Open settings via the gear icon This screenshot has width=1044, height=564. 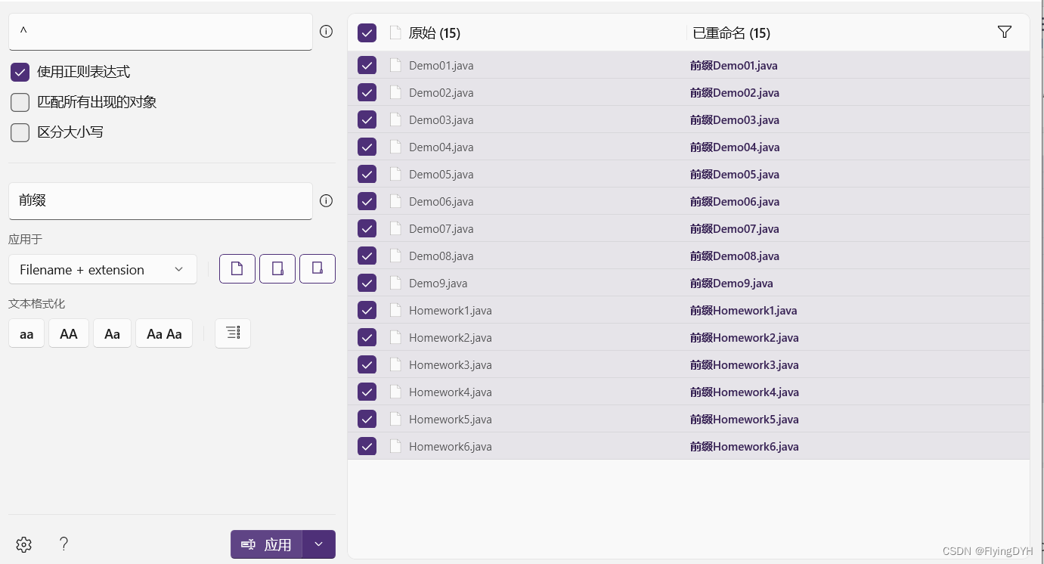click(24, 544)
